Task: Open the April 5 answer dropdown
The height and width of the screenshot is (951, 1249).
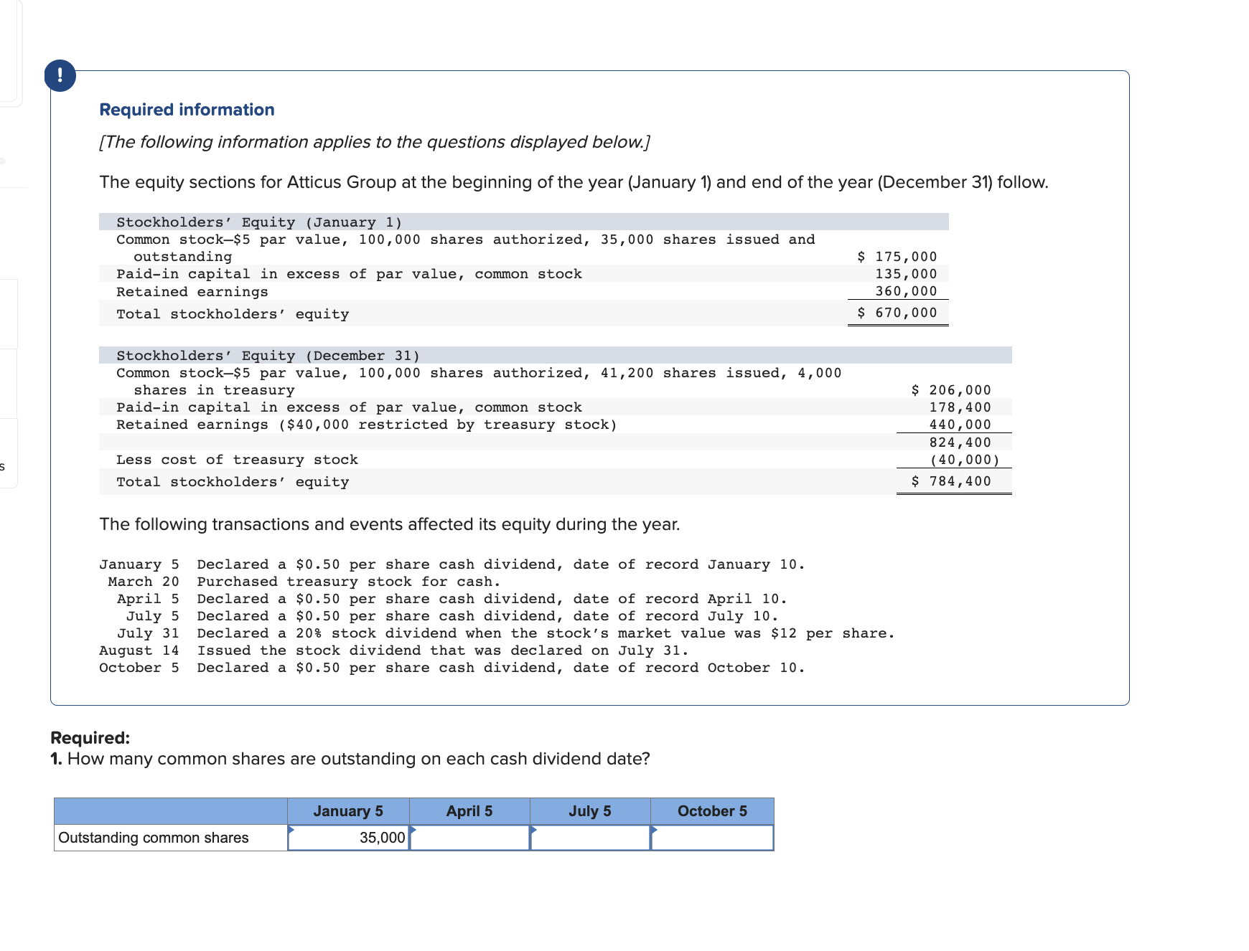Action: 469,837
